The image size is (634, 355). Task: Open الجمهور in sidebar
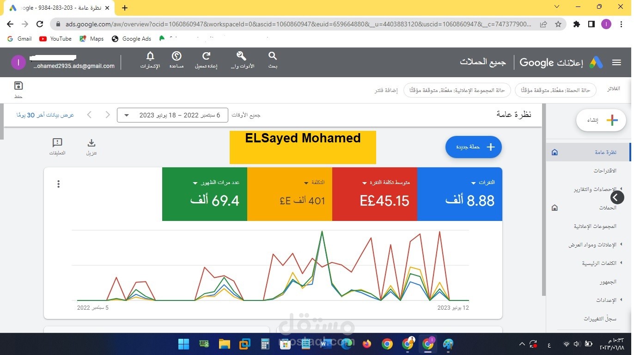(608, 282)
